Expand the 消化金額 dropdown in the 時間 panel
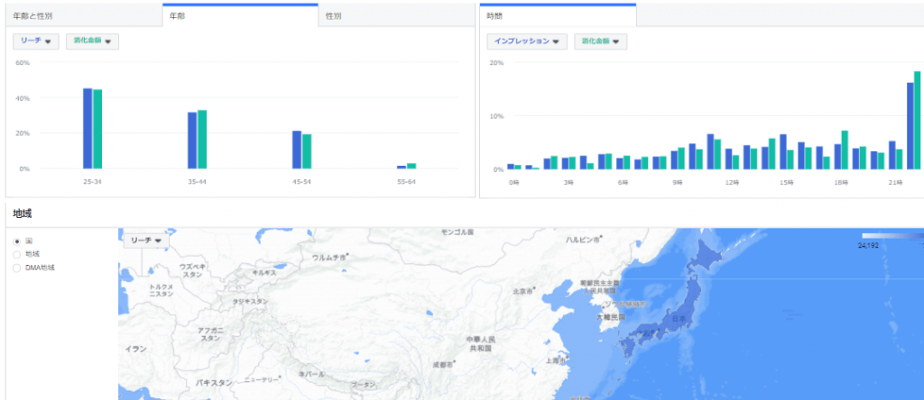Image resolution: width=924 pixels, height=400 pixels. (600, 41)
